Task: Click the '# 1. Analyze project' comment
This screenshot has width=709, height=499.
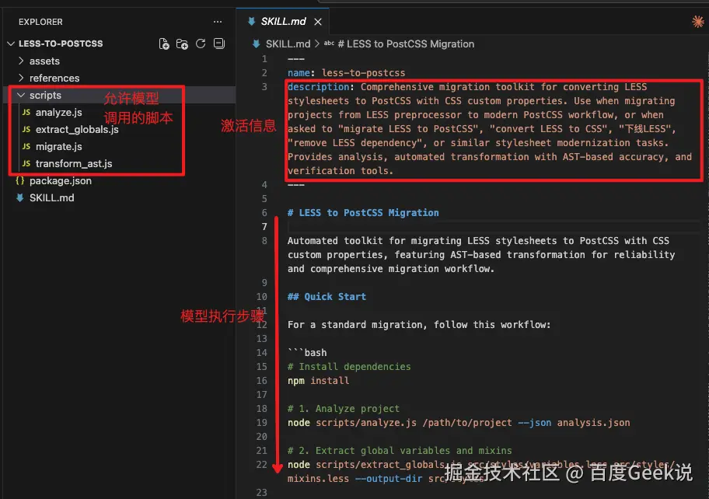Action: point(344,409)
